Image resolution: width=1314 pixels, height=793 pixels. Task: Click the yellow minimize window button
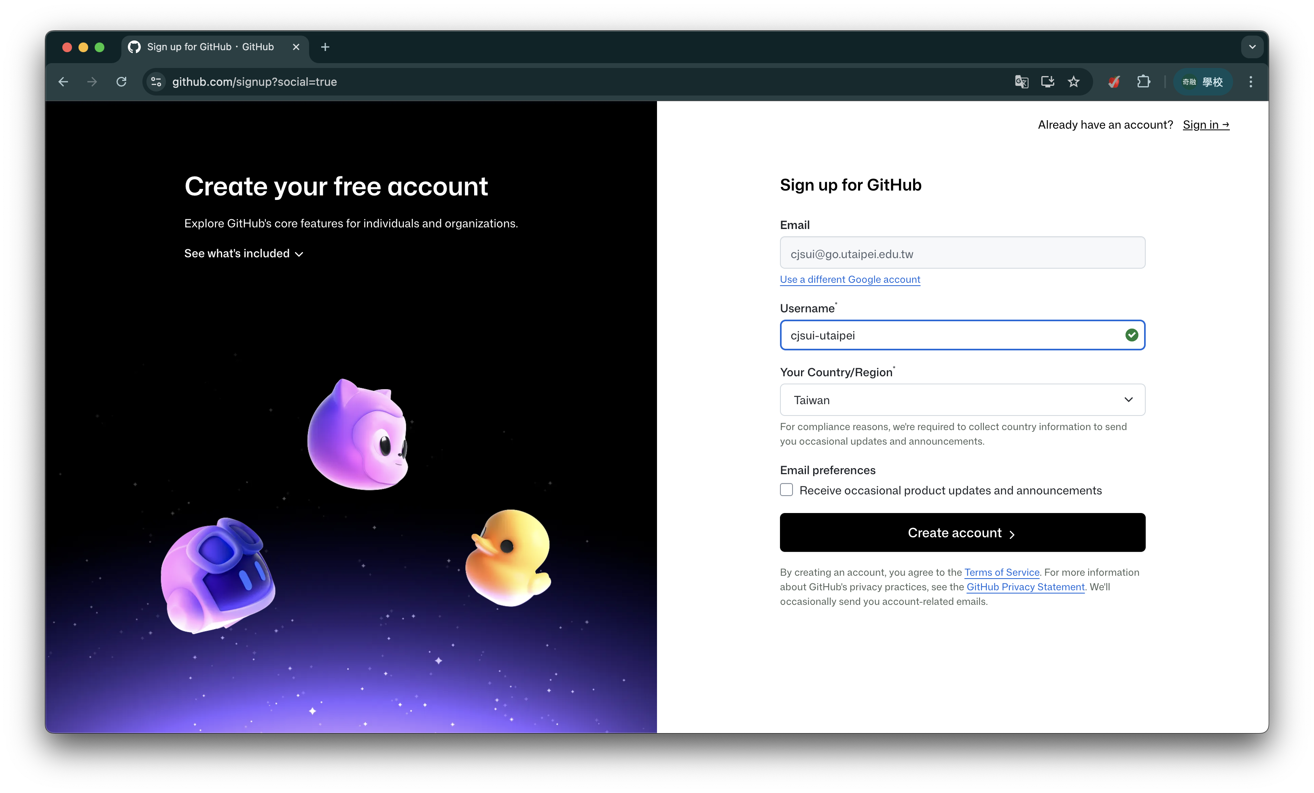pos(83,47)
